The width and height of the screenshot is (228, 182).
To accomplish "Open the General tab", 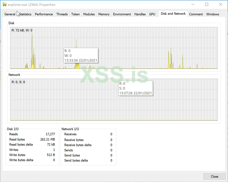I will tap(10, 14).
